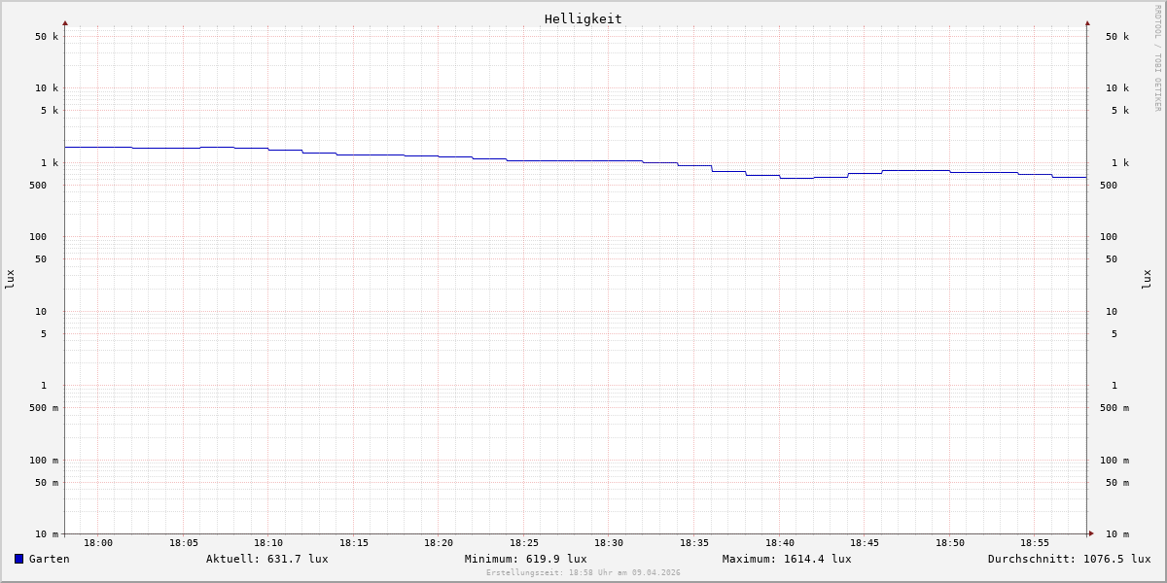Click the left 50 k axis tick label
The image size is (1167, 583).
coord(47,37)
